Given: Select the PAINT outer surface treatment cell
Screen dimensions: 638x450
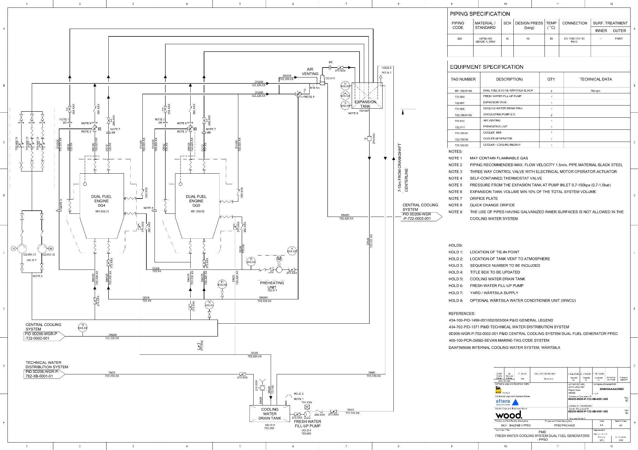Looking at the screenshot, I should click(x=619, y=39).
